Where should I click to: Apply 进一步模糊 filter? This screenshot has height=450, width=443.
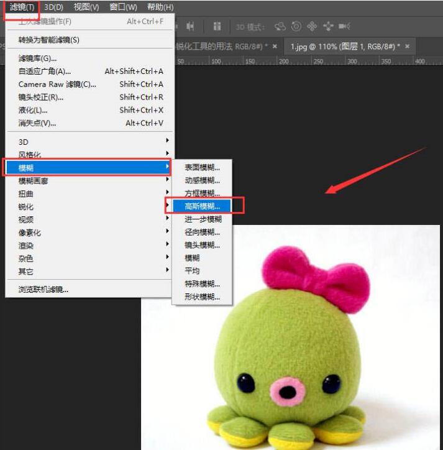click(203, 219)
